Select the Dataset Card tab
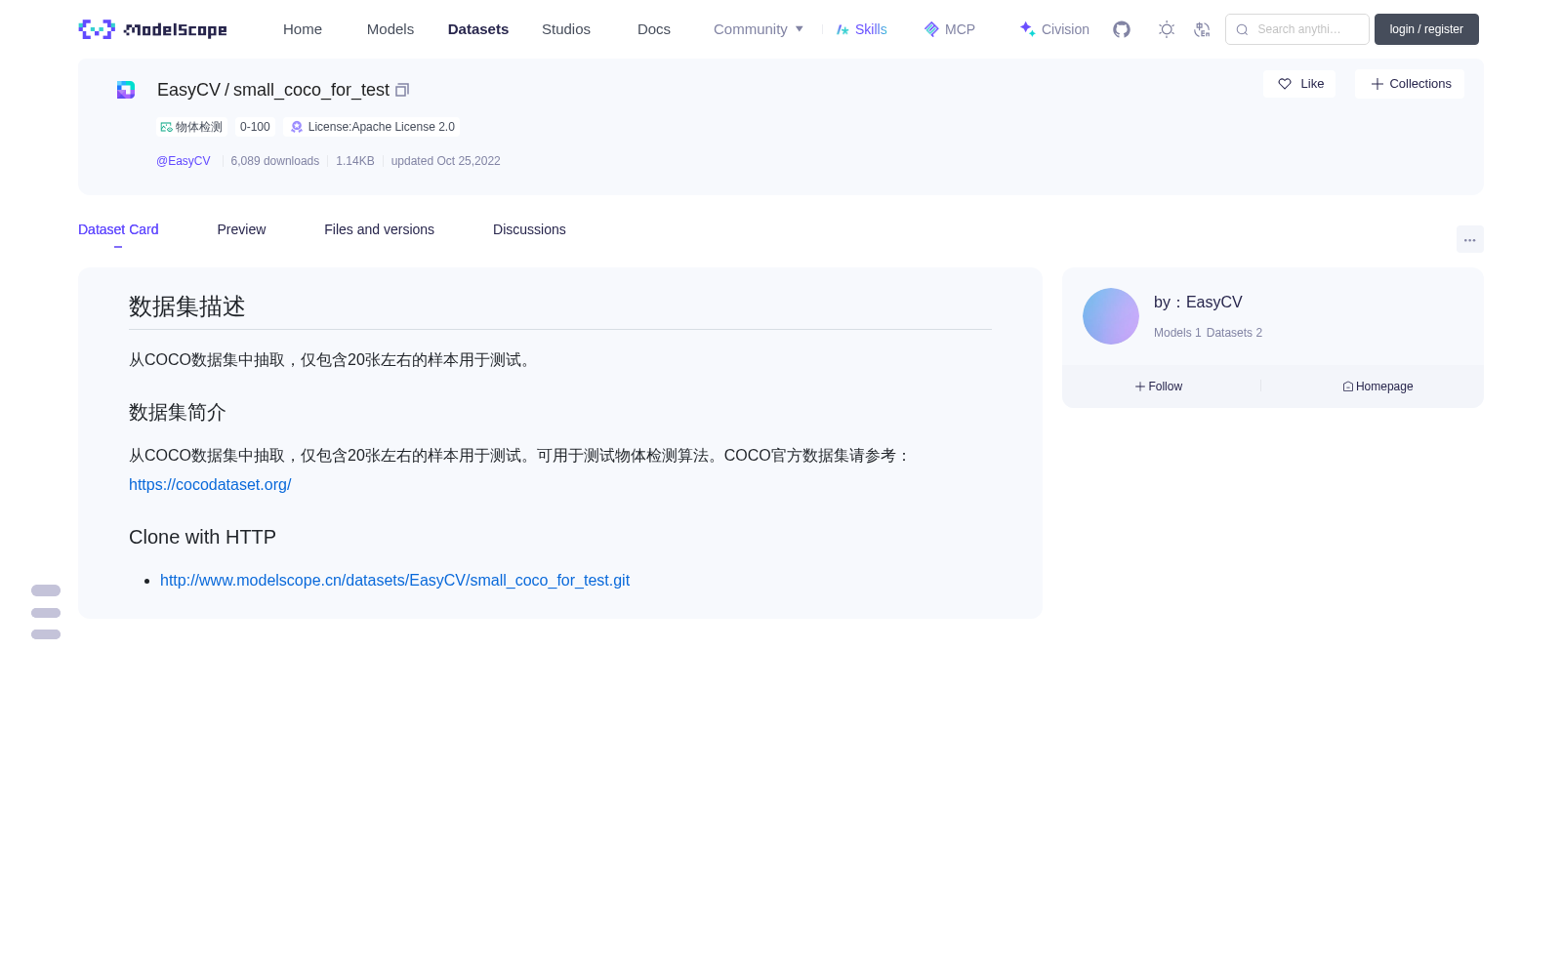The height and width of the screenshot is (976, 1562). tap(118, 229)
